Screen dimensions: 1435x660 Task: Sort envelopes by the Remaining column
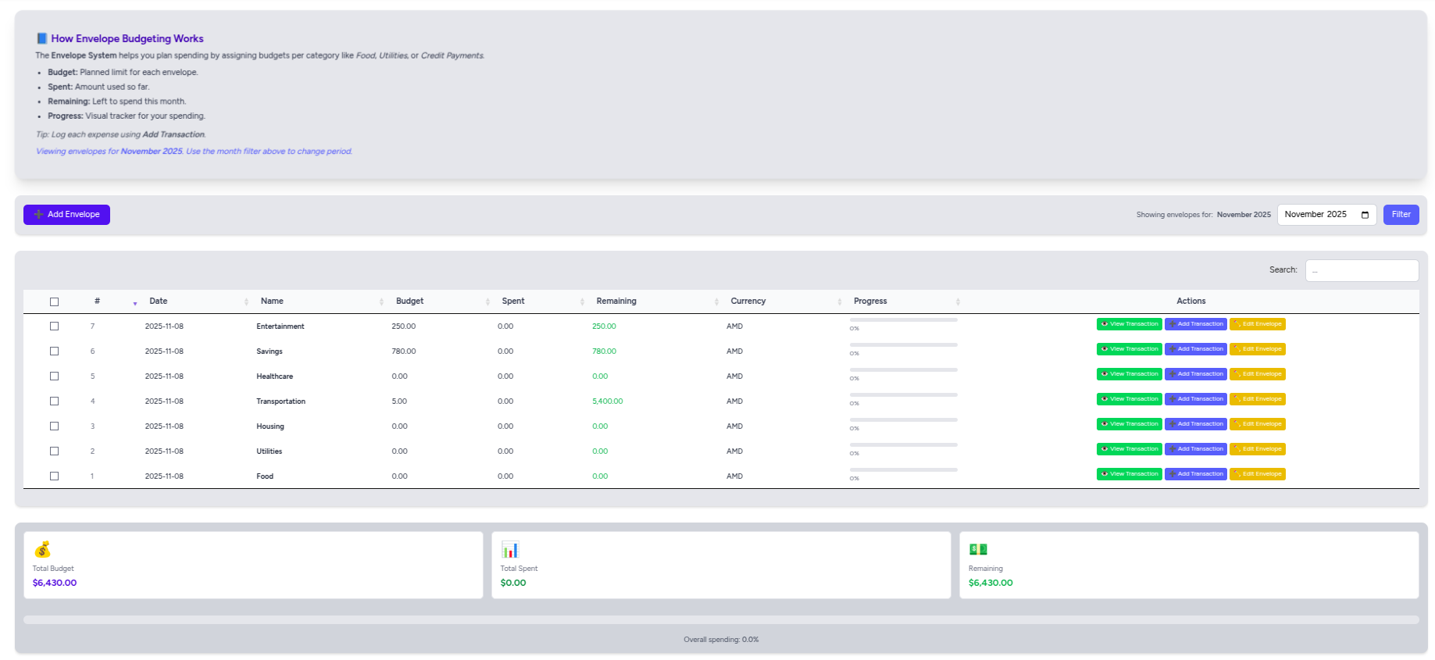pyautogui.click(x=616, y=301)
